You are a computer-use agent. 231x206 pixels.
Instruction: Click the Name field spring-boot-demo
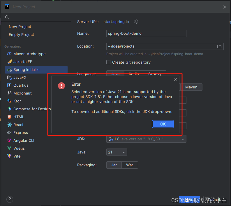pos(146,34)
